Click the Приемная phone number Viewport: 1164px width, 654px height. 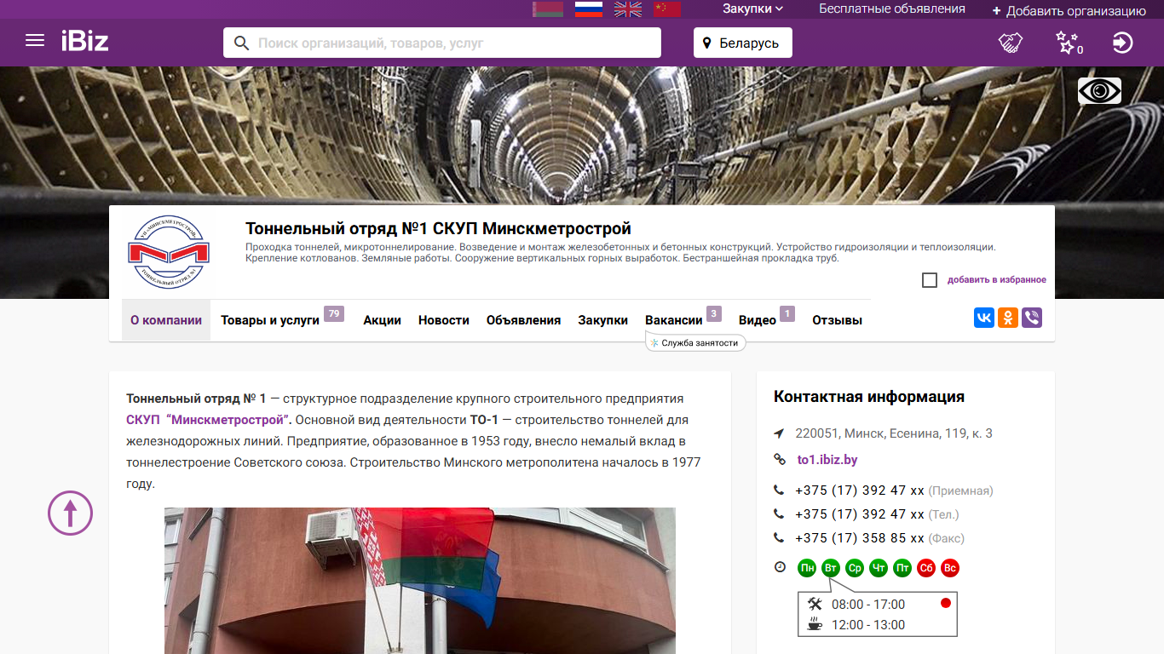[x=860, y=490]
